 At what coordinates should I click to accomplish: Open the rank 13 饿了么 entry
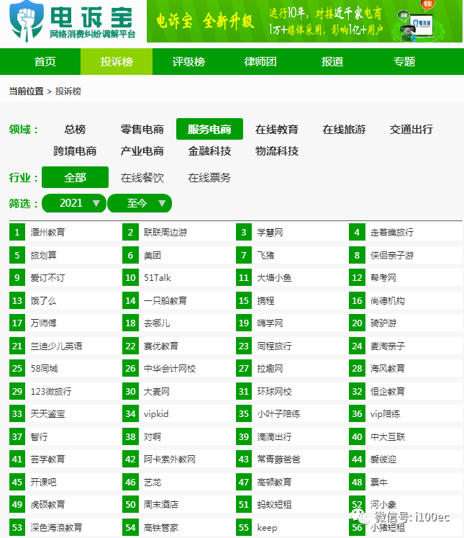point(43,300)
